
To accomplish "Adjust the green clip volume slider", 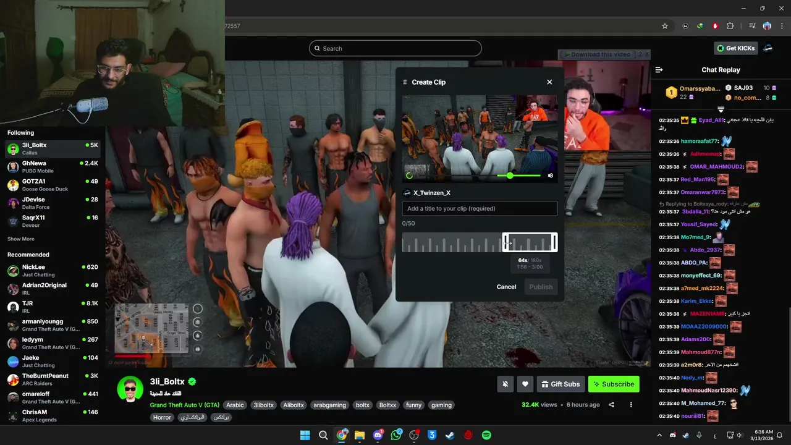I will pyautogui.click(x=519, y=176).
